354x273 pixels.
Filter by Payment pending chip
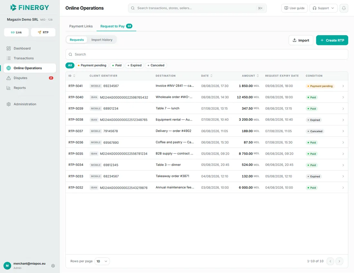[x=92, y=65]
